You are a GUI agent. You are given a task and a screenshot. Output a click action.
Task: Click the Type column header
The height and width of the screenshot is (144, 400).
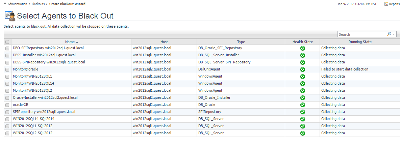coord(241,42)
